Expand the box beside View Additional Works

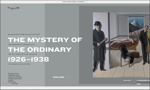(85, 2)
